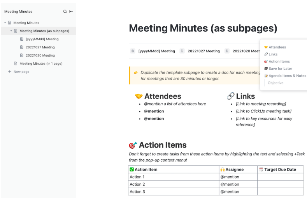Click the page icon before [yyyyMMdd] Meeting subpage chip
Viewport: 307px width, 198px height.
[133, 51]
